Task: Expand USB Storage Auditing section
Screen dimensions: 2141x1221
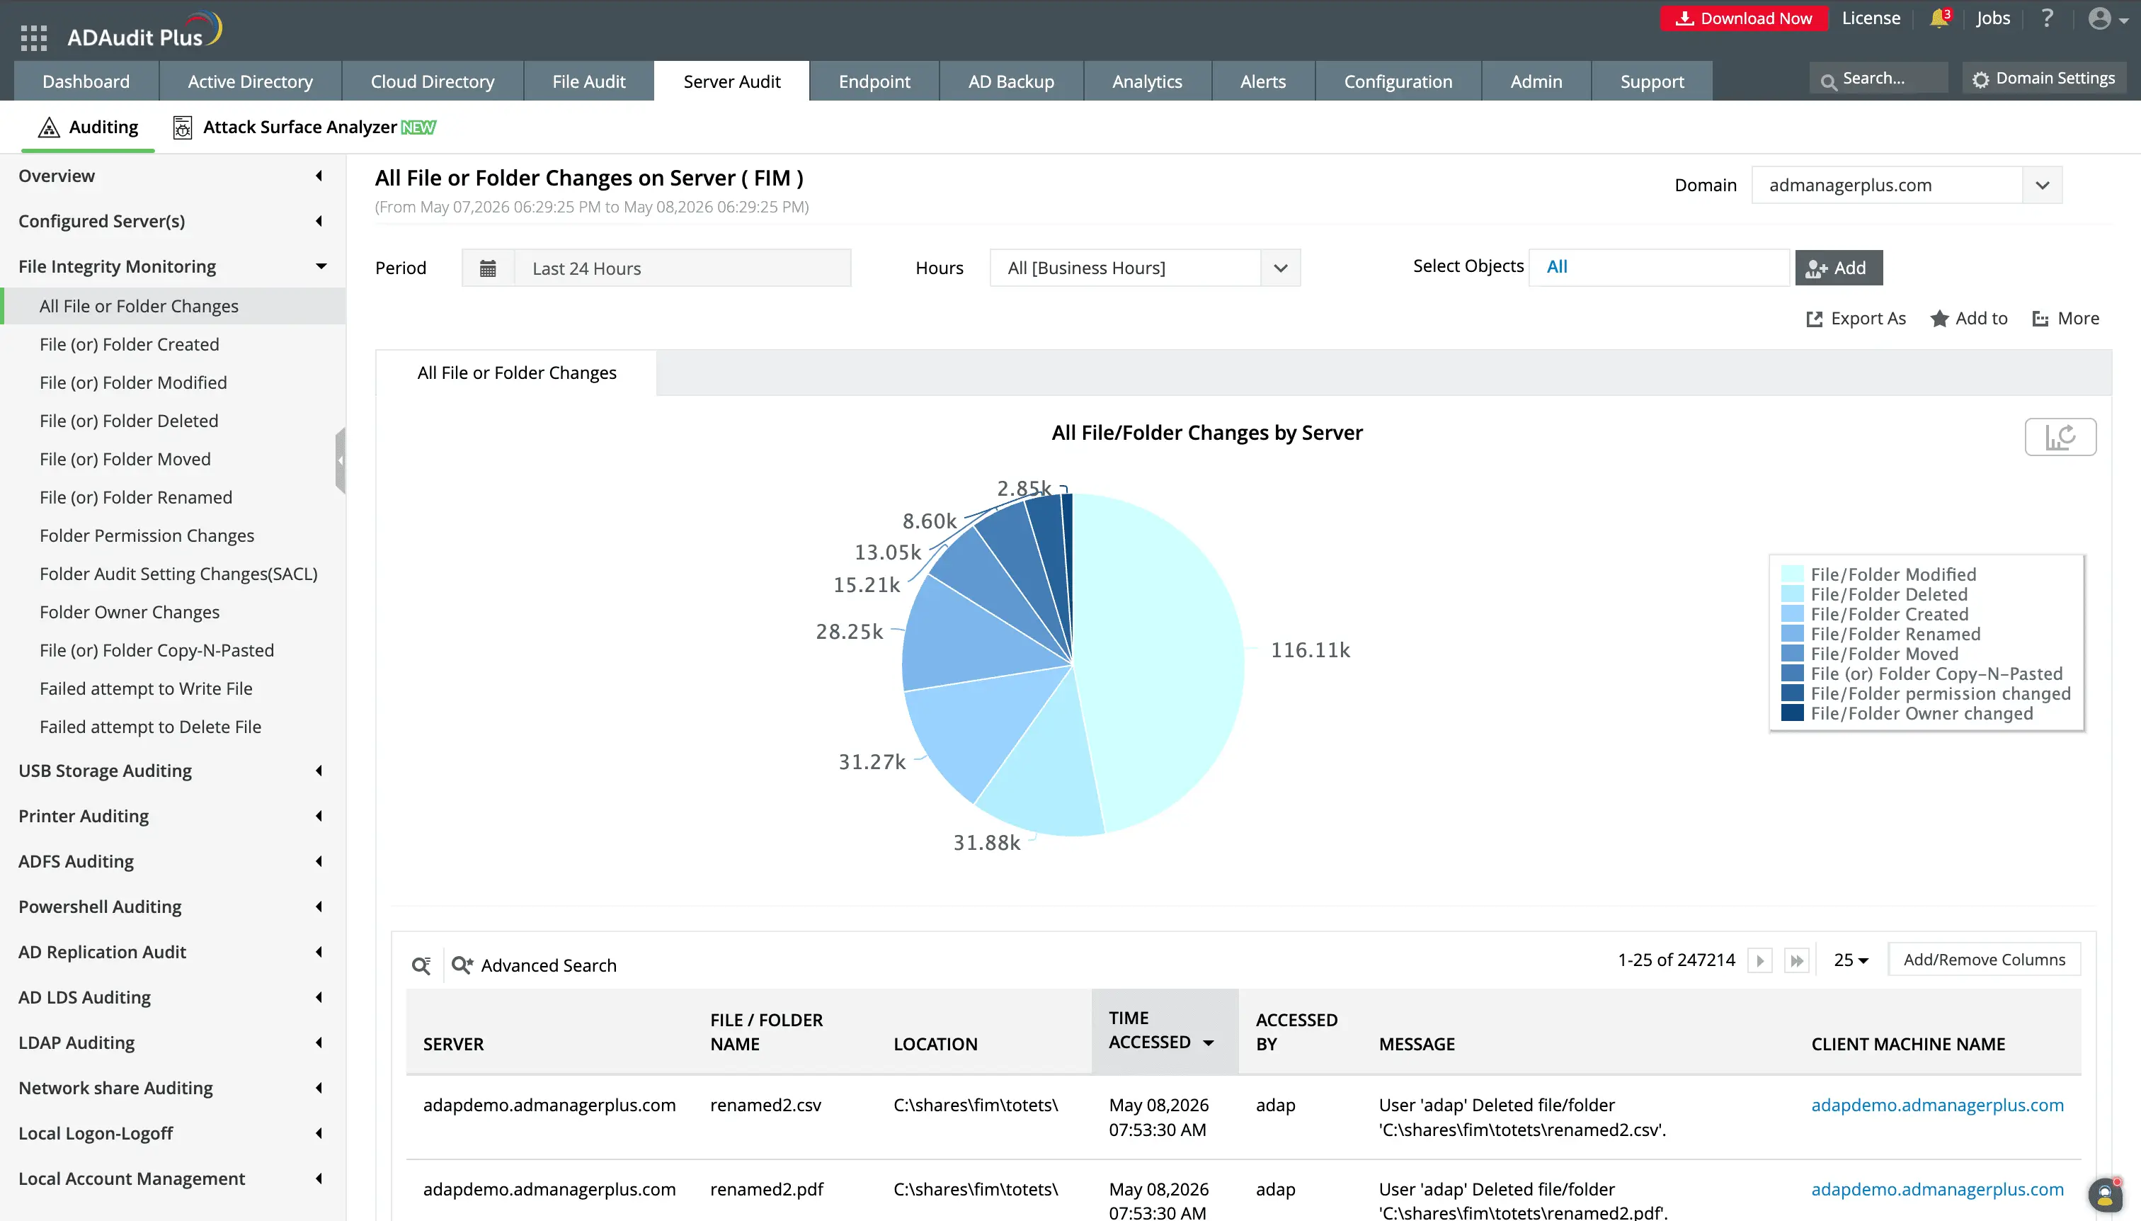Action: 173,771
